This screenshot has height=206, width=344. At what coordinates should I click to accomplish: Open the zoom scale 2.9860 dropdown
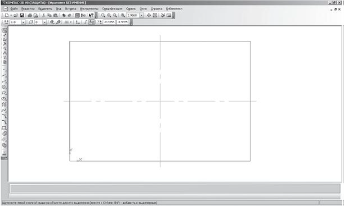tap(141, 15)
